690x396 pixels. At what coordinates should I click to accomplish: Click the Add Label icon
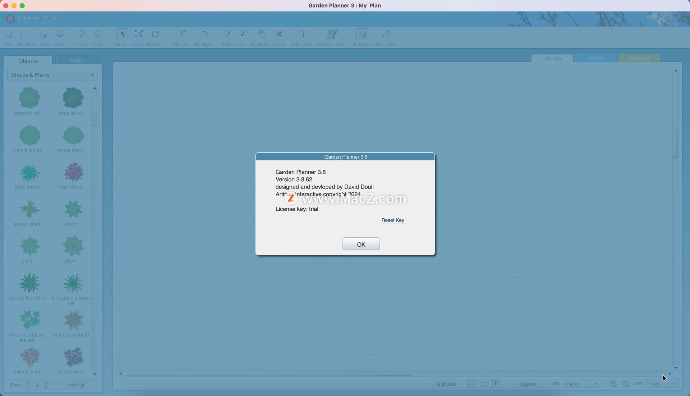point(303,34)
